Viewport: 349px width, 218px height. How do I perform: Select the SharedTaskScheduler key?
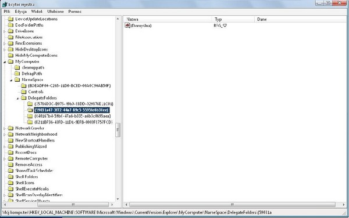click(x=34, y=170)
